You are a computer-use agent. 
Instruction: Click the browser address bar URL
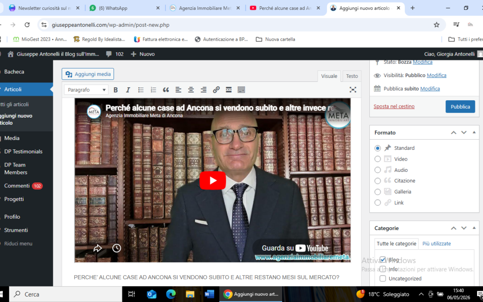110,25
